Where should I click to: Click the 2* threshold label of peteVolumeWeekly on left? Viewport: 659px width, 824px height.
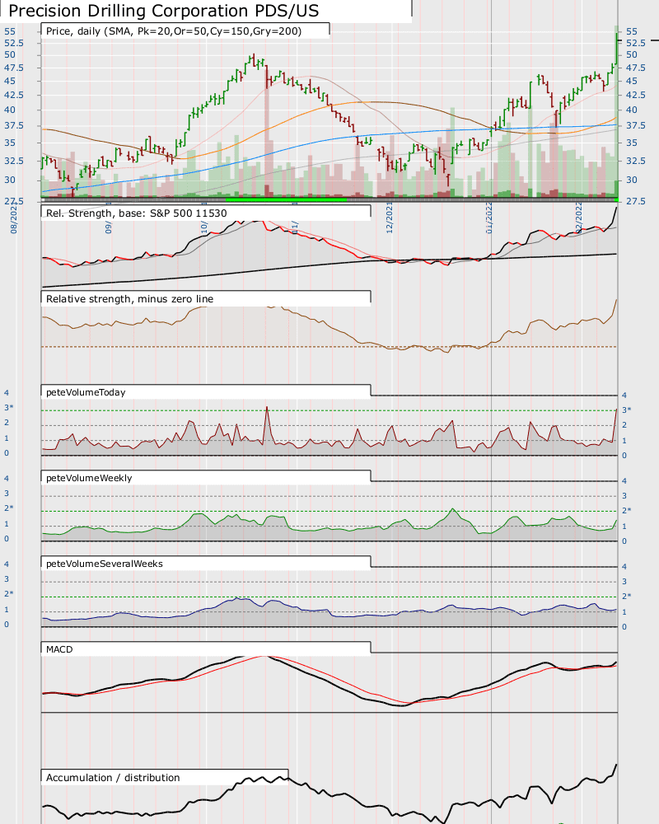[9, 508]
